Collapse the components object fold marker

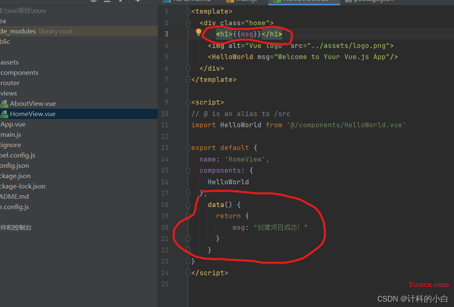188,171
